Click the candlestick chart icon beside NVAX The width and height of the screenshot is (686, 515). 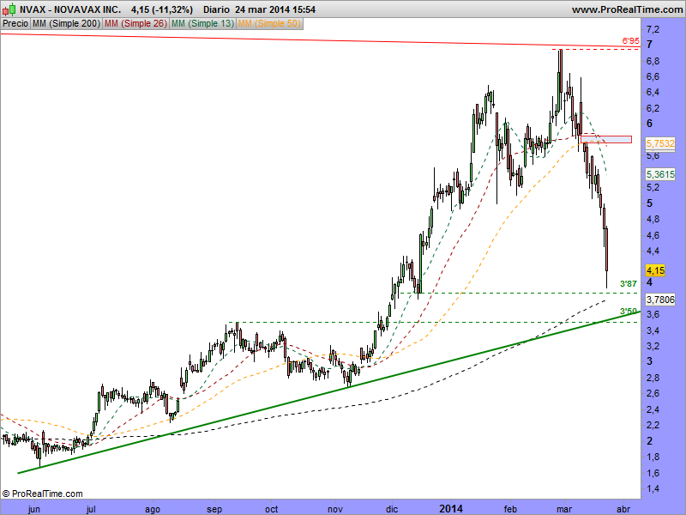(9, 9)
